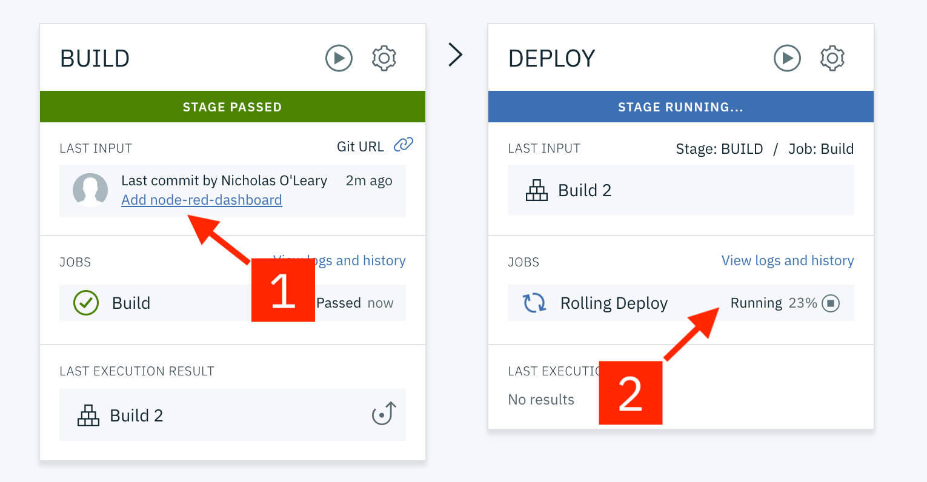Open DEPLOY stage configuration gear
927x482 pixels.
832,58
